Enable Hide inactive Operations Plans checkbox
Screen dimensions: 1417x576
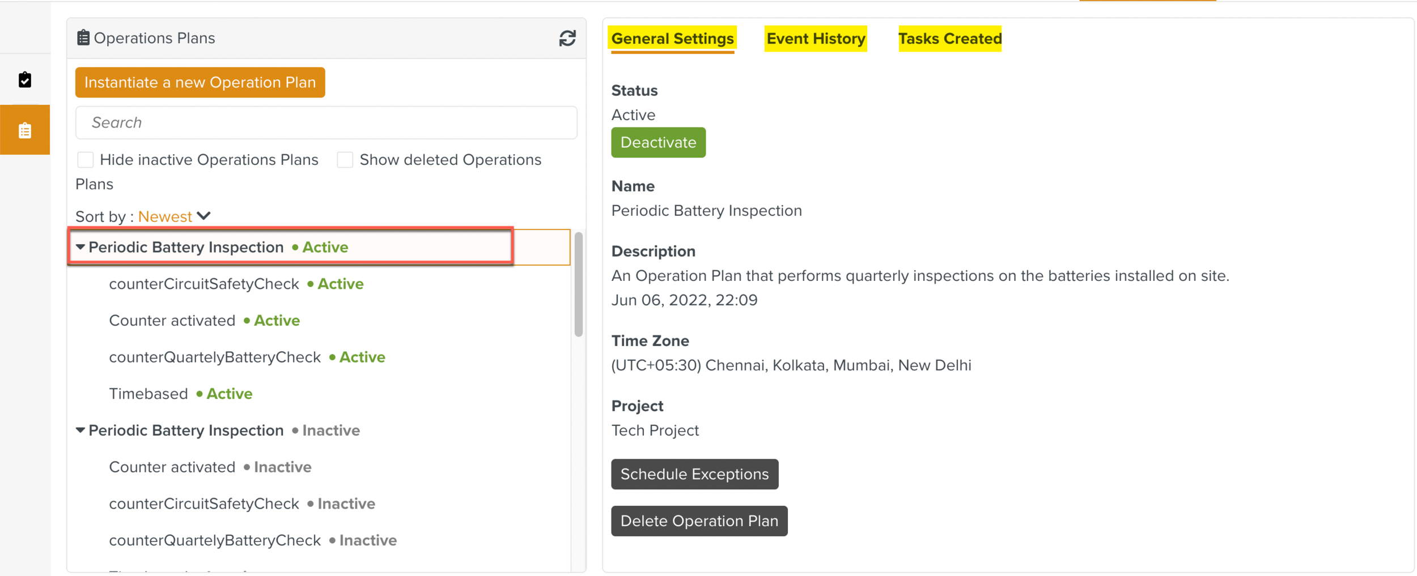pyautogui.click(x=86, y=160)
